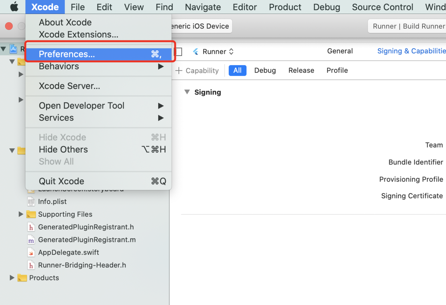Screen dimensions: 446x305
Task: Select the All configuration filter
Action: pos(237,70)
